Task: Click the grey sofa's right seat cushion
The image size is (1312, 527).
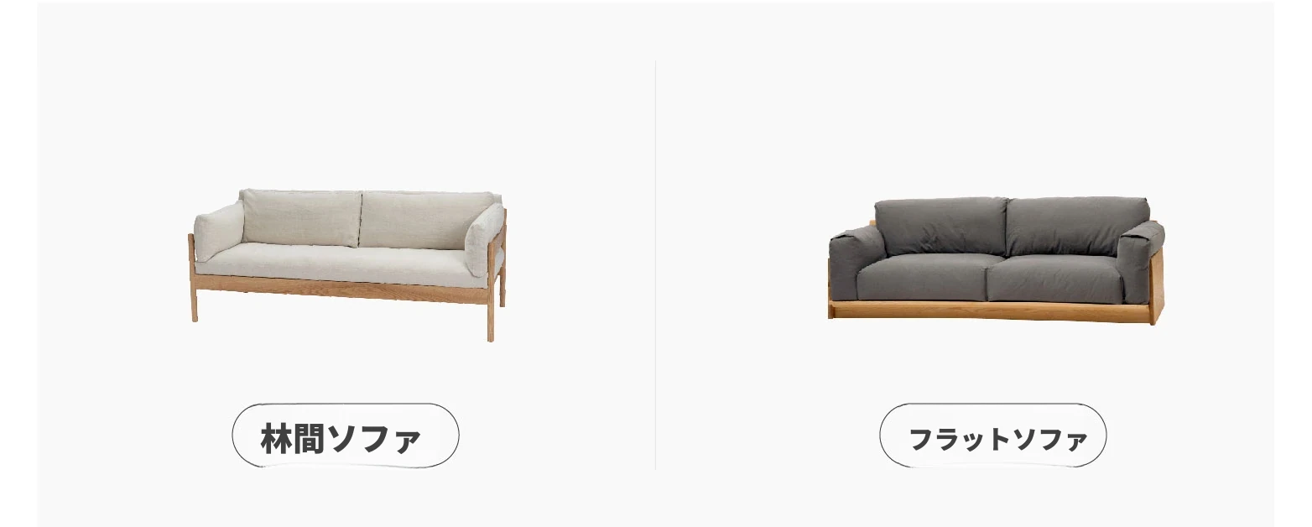Action: [x=1056, y=279]
